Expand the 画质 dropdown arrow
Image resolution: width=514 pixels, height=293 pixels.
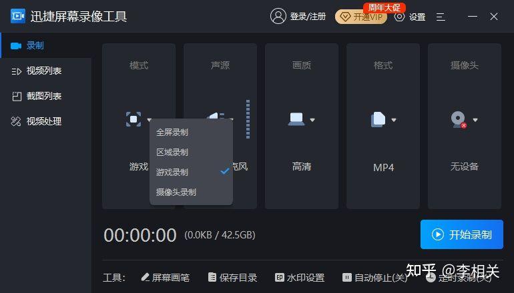click(x=312, y=120)
